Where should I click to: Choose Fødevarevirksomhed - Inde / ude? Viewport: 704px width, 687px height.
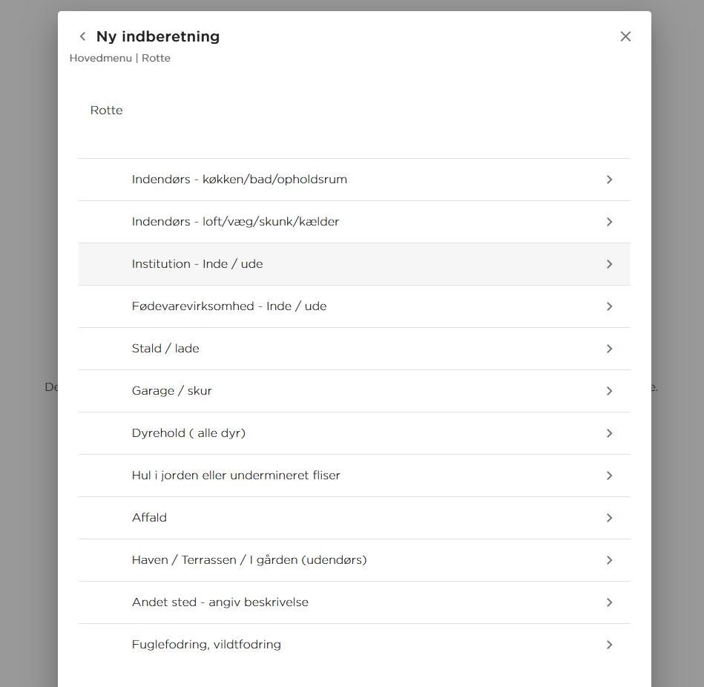click(x=229, y=306)
